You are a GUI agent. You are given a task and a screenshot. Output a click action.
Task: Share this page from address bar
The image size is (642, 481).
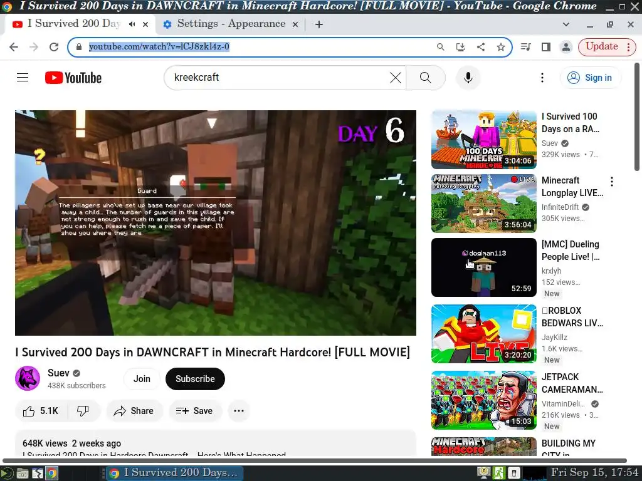[481, 46]
